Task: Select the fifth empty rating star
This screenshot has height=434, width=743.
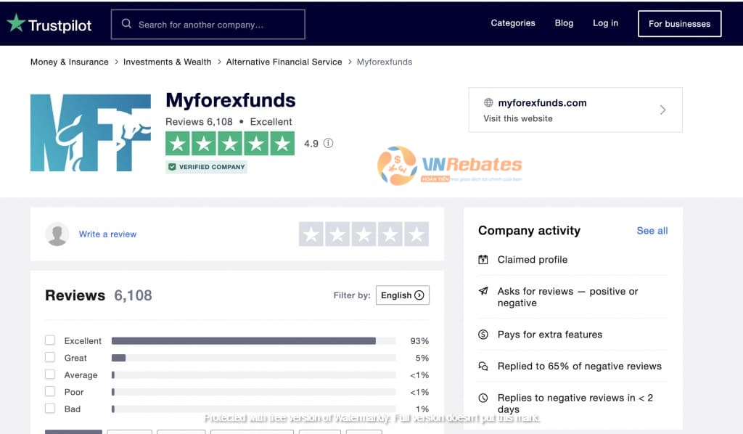Action: coord(416,234)
